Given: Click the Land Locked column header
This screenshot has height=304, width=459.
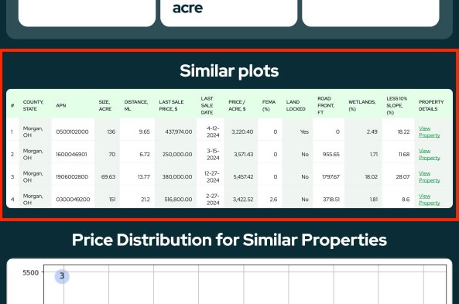Looking at the screenshot, I should [x=296, y=105].
